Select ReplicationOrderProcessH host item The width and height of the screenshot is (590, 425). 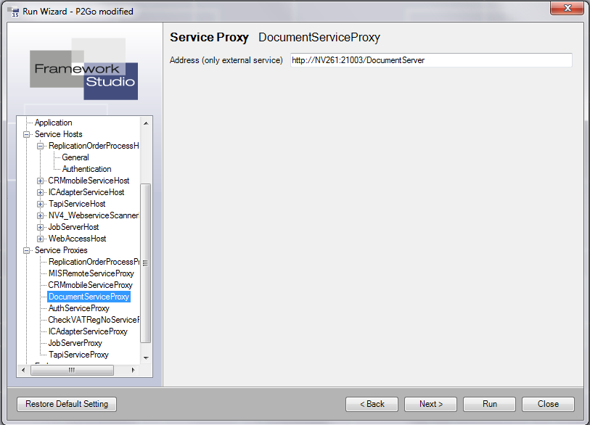coord(94,146)
